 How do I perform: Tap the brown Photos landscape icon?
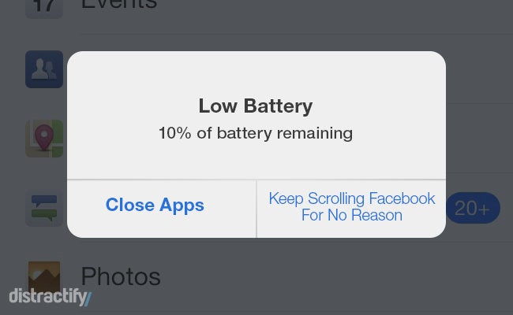44,276
